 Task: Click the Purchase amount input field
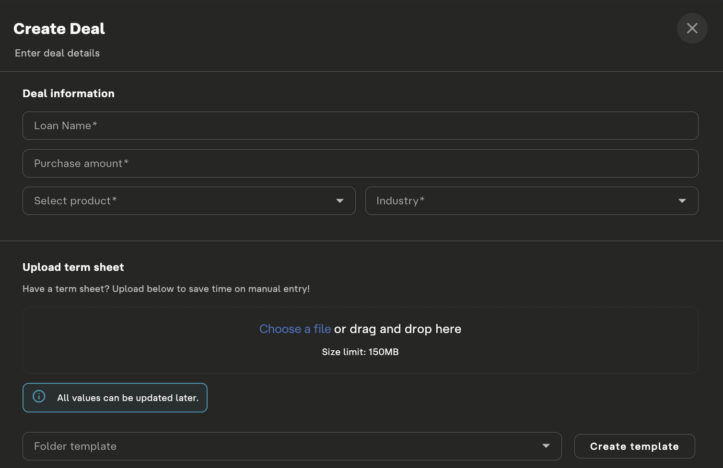click(x=360, y=163)
